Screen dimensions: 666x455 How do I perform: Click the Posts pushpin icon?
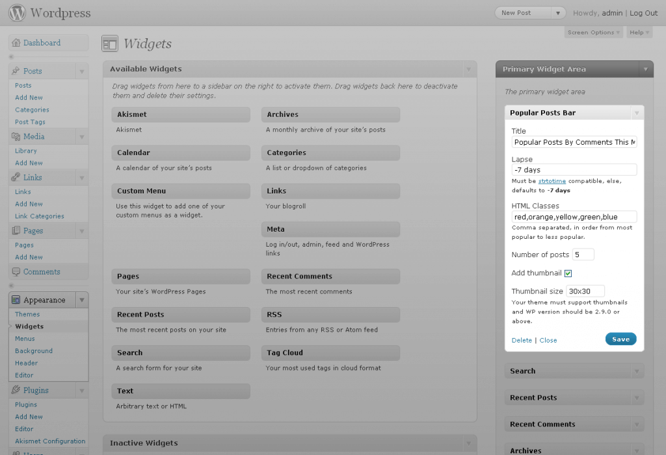point(16,71)
